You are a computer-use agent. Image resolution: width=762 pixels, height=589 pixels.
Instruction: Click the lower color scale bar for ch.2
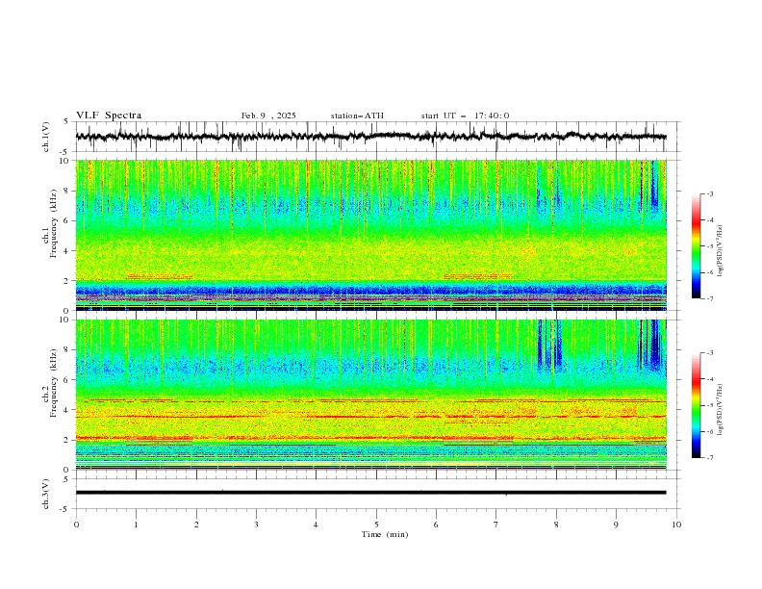tap(696, 405)
